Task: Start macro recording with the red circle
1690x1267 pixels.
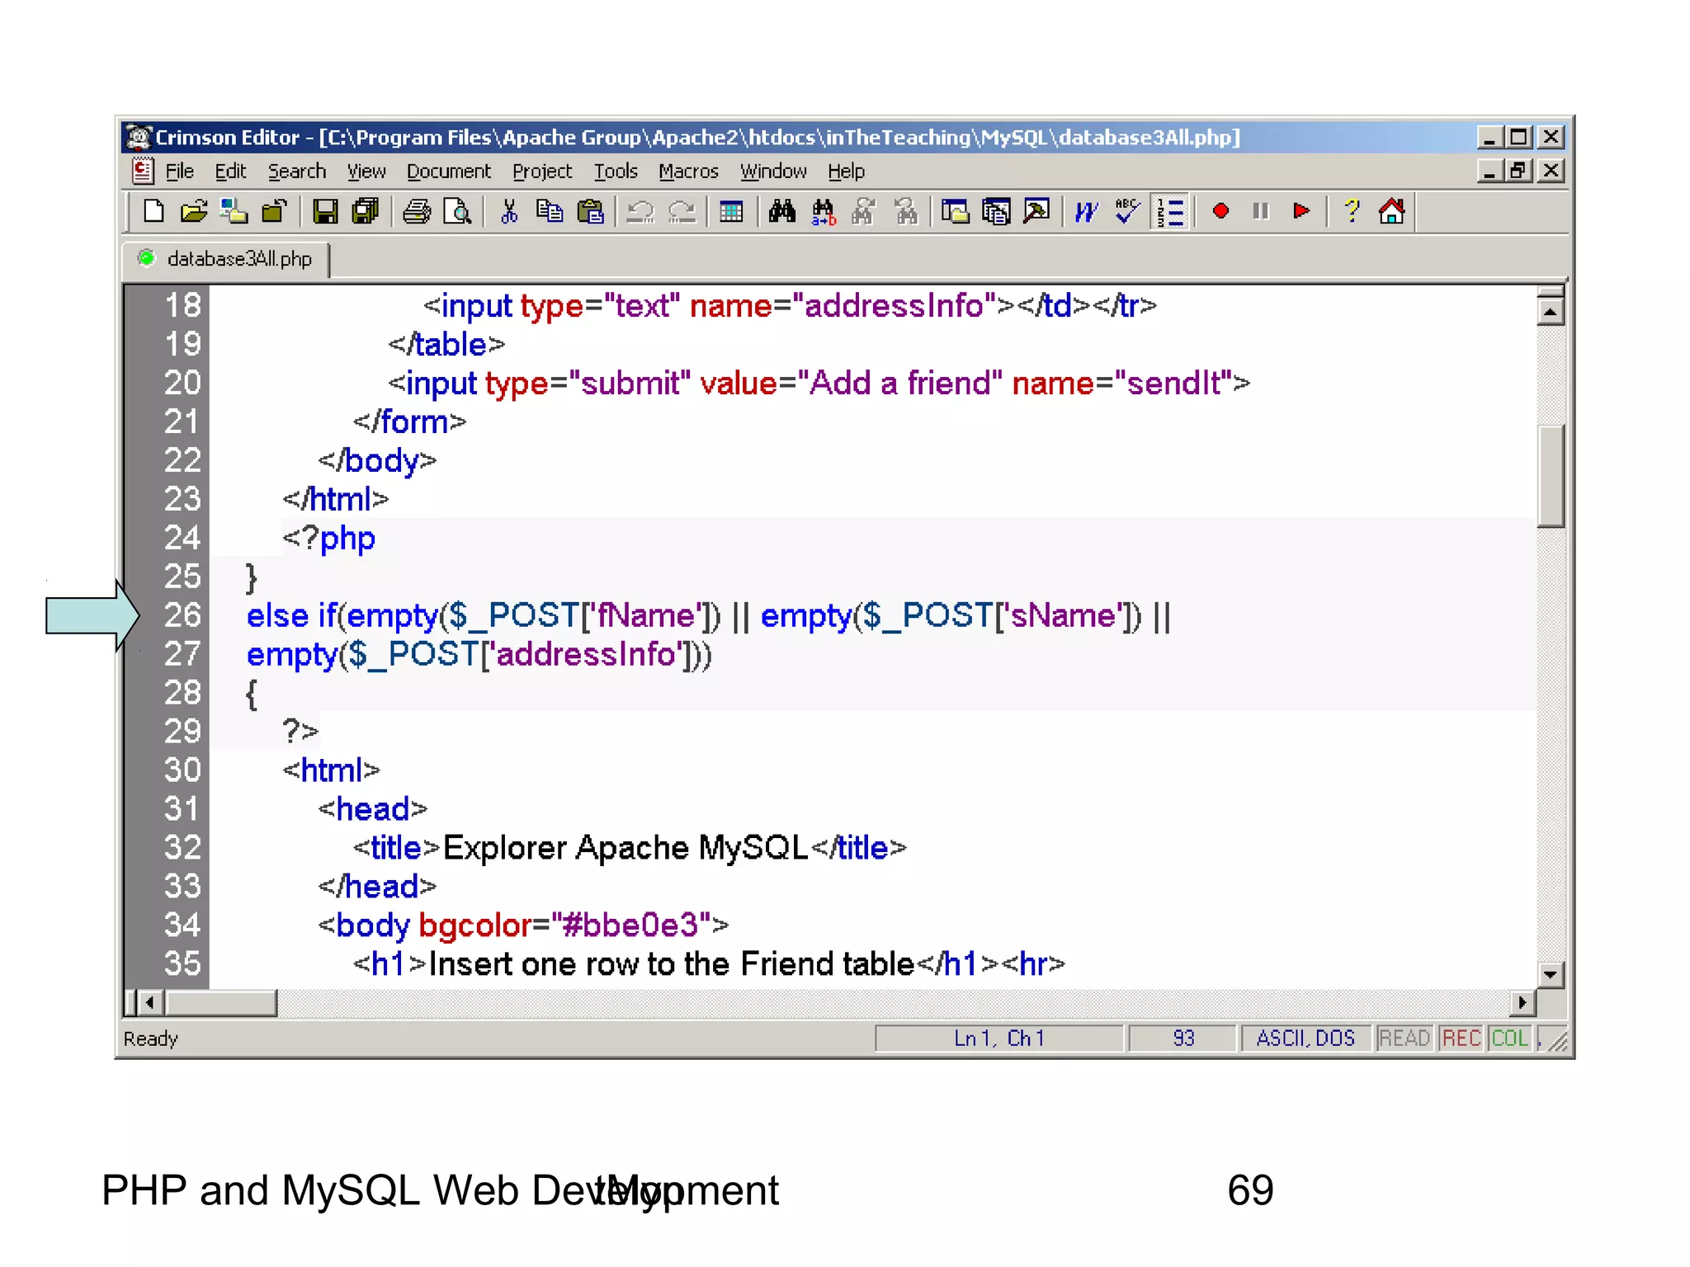Action: [x=1220, y=212]
